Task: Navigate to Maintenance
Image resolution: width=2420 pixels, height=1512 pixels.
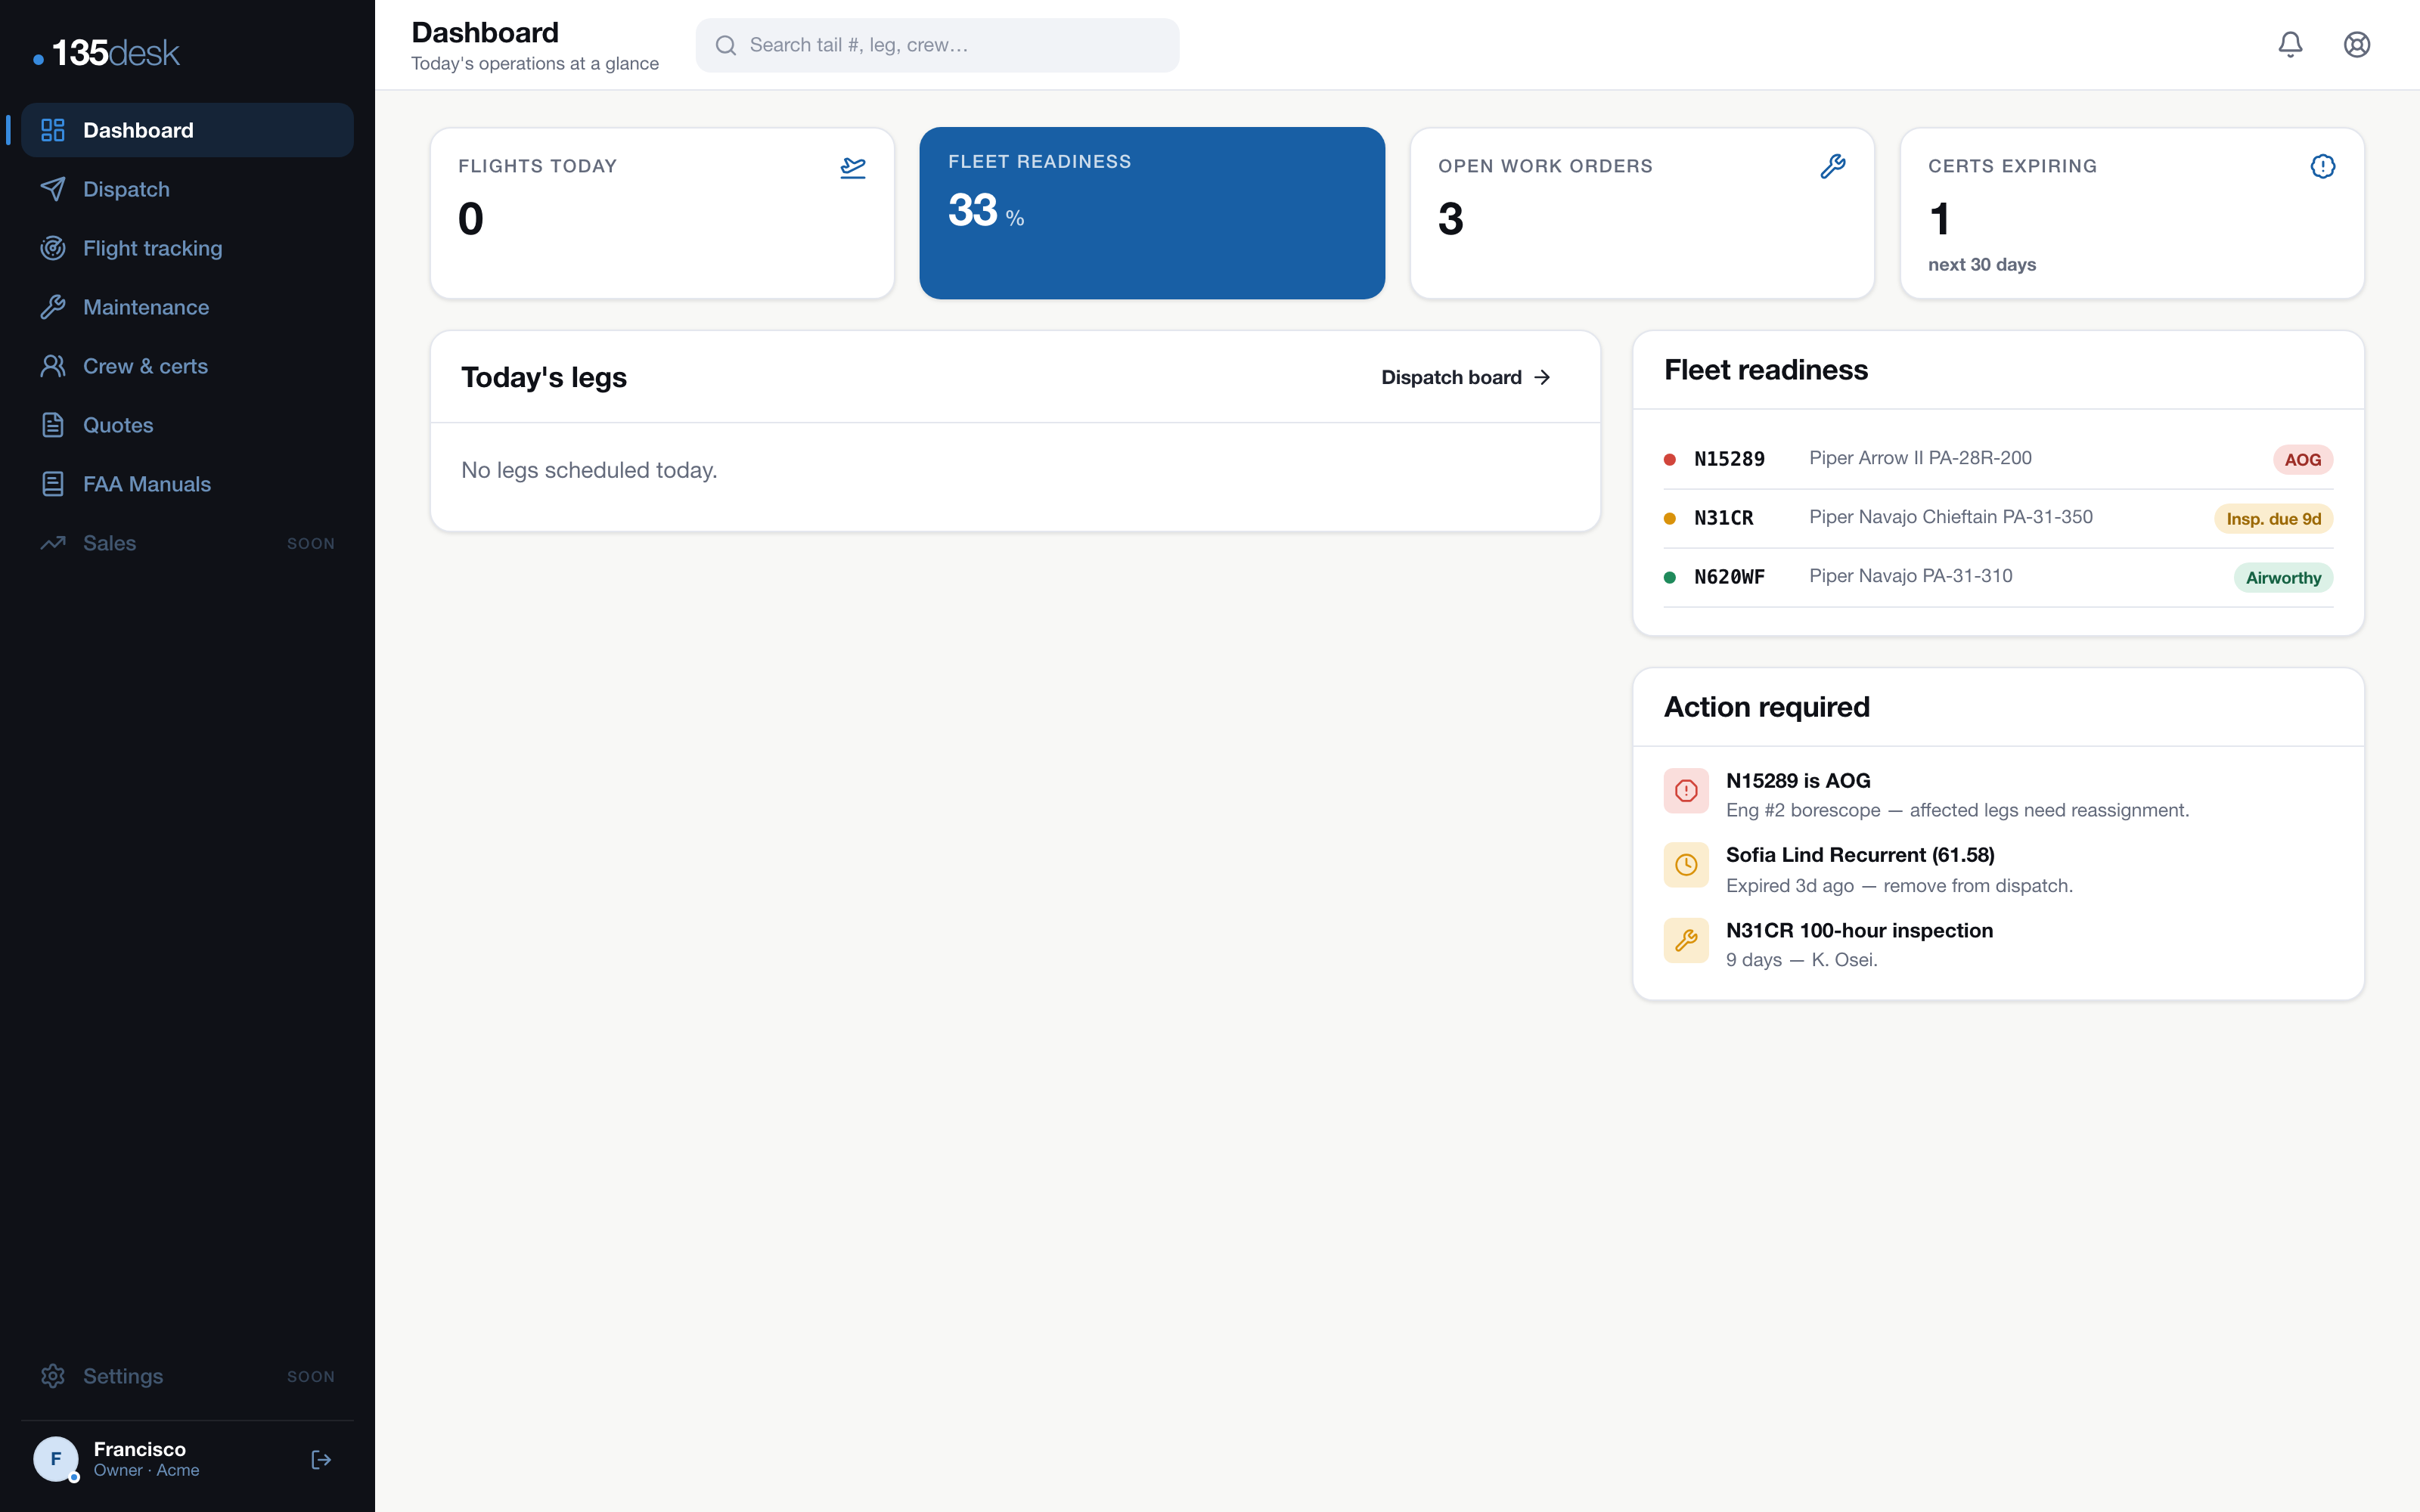Action: [187, 307]
